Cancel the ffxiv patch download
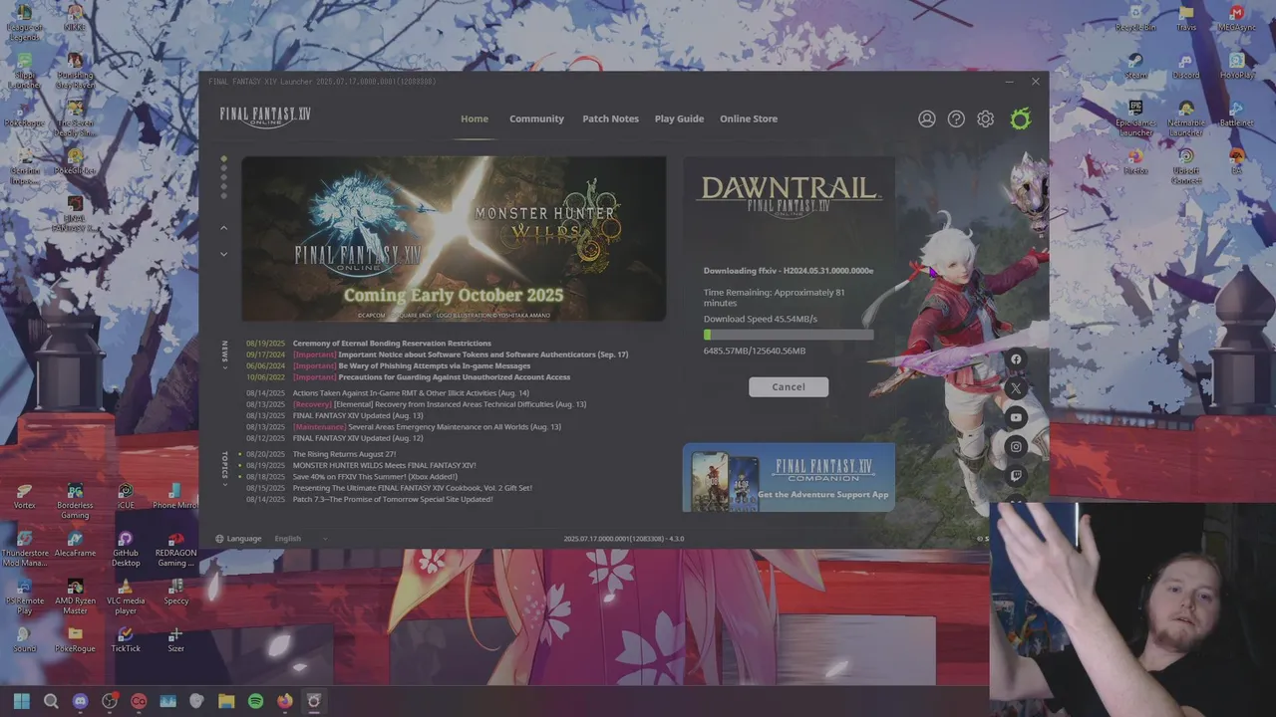The height and width of the screenshot is (717, 1276). click(x=789, y=386)
